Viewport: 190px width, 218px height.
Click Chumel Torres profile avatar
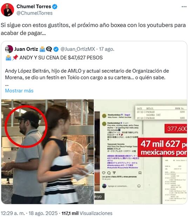[7, 9]
